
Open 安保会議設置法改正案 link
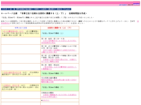(12, 72)
